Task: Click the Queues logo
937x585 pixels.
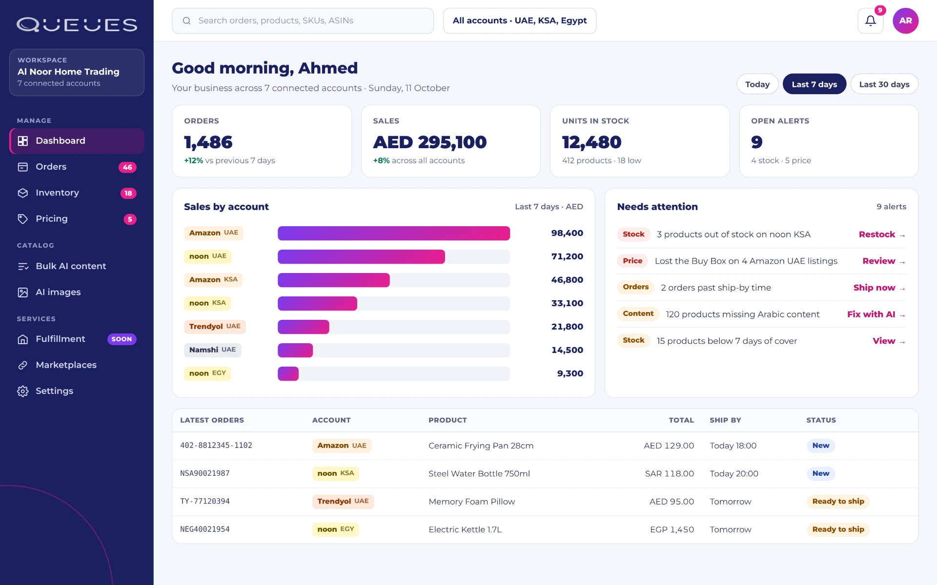Action: [x=77, y=24]
